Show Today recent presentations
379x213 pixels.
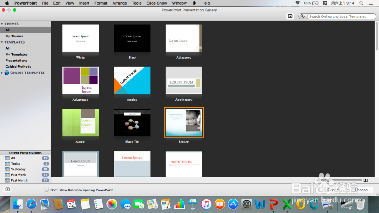pyautogui.click(x=25, y=163)
